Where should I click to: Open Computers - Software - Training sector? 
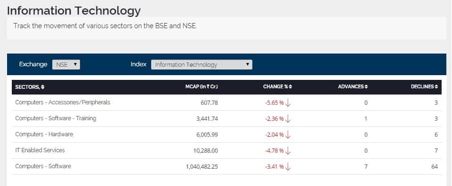tap(56, 118)
